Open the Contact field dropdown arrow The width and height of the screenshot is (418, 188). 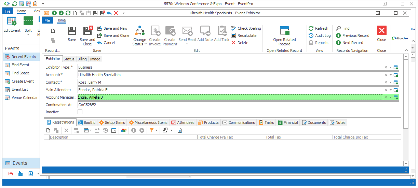click(390, 82)
